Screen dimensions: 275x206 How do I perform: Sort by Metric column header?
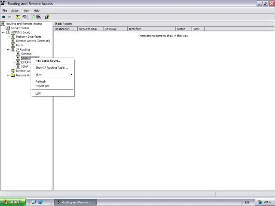183,29
